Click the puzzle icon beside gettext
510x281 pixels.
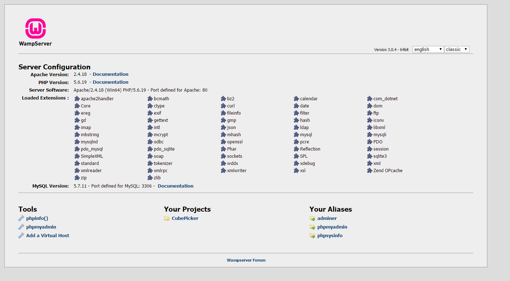[150, 120]
